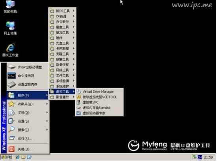217x161 pixels.
Task: Click the 网络工具 folder icon
Action: 52,70
